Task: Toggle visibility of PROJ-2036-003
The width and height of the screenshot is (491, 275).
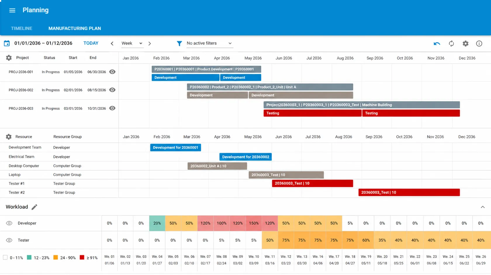Action: click(112, 108)
